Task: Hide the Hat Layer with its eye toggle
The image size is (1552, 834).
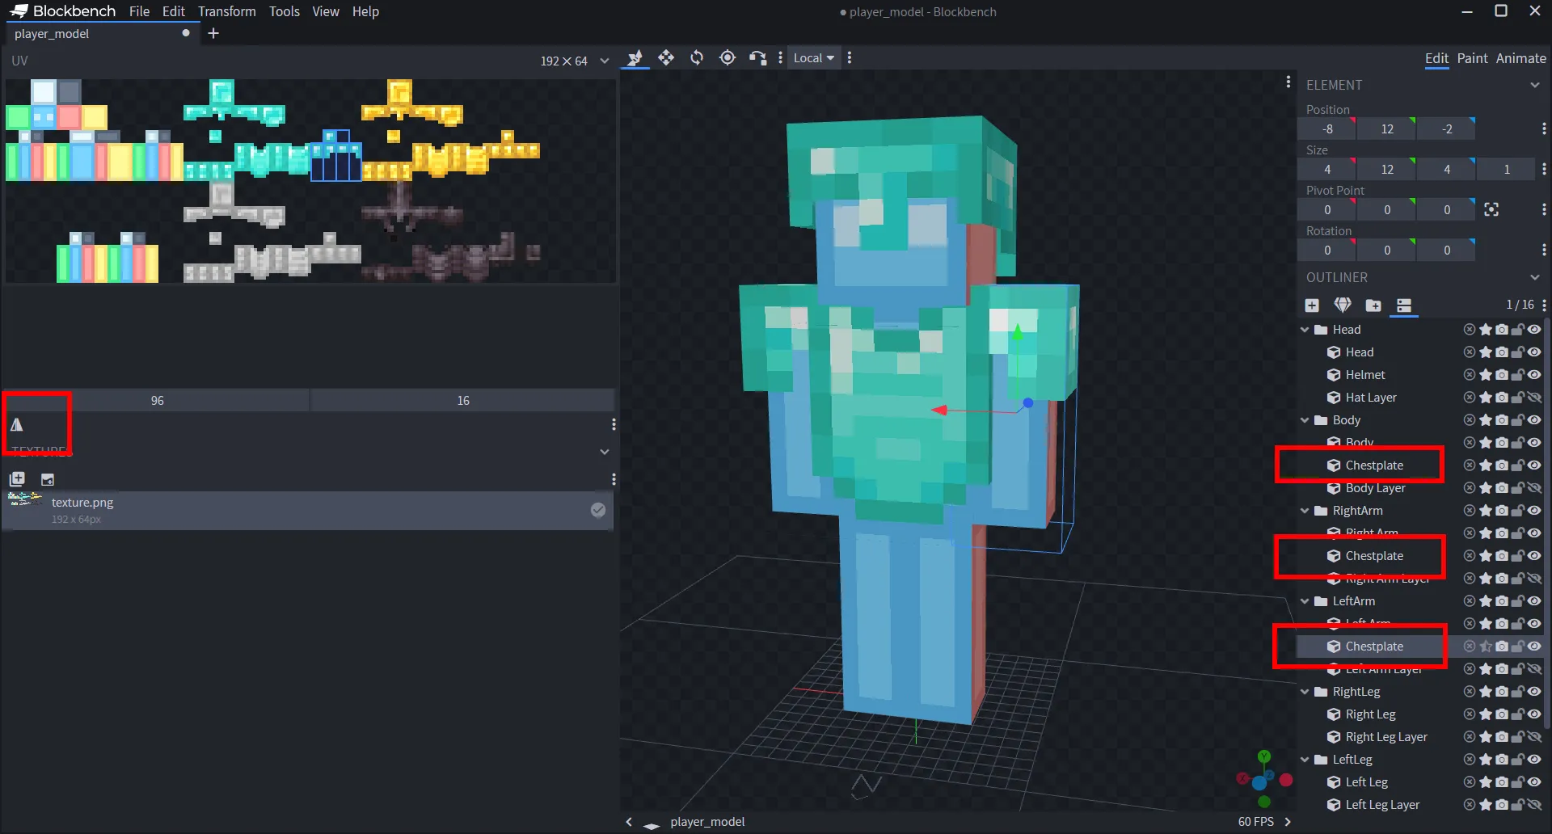Action: click(x=1534, y=397)
